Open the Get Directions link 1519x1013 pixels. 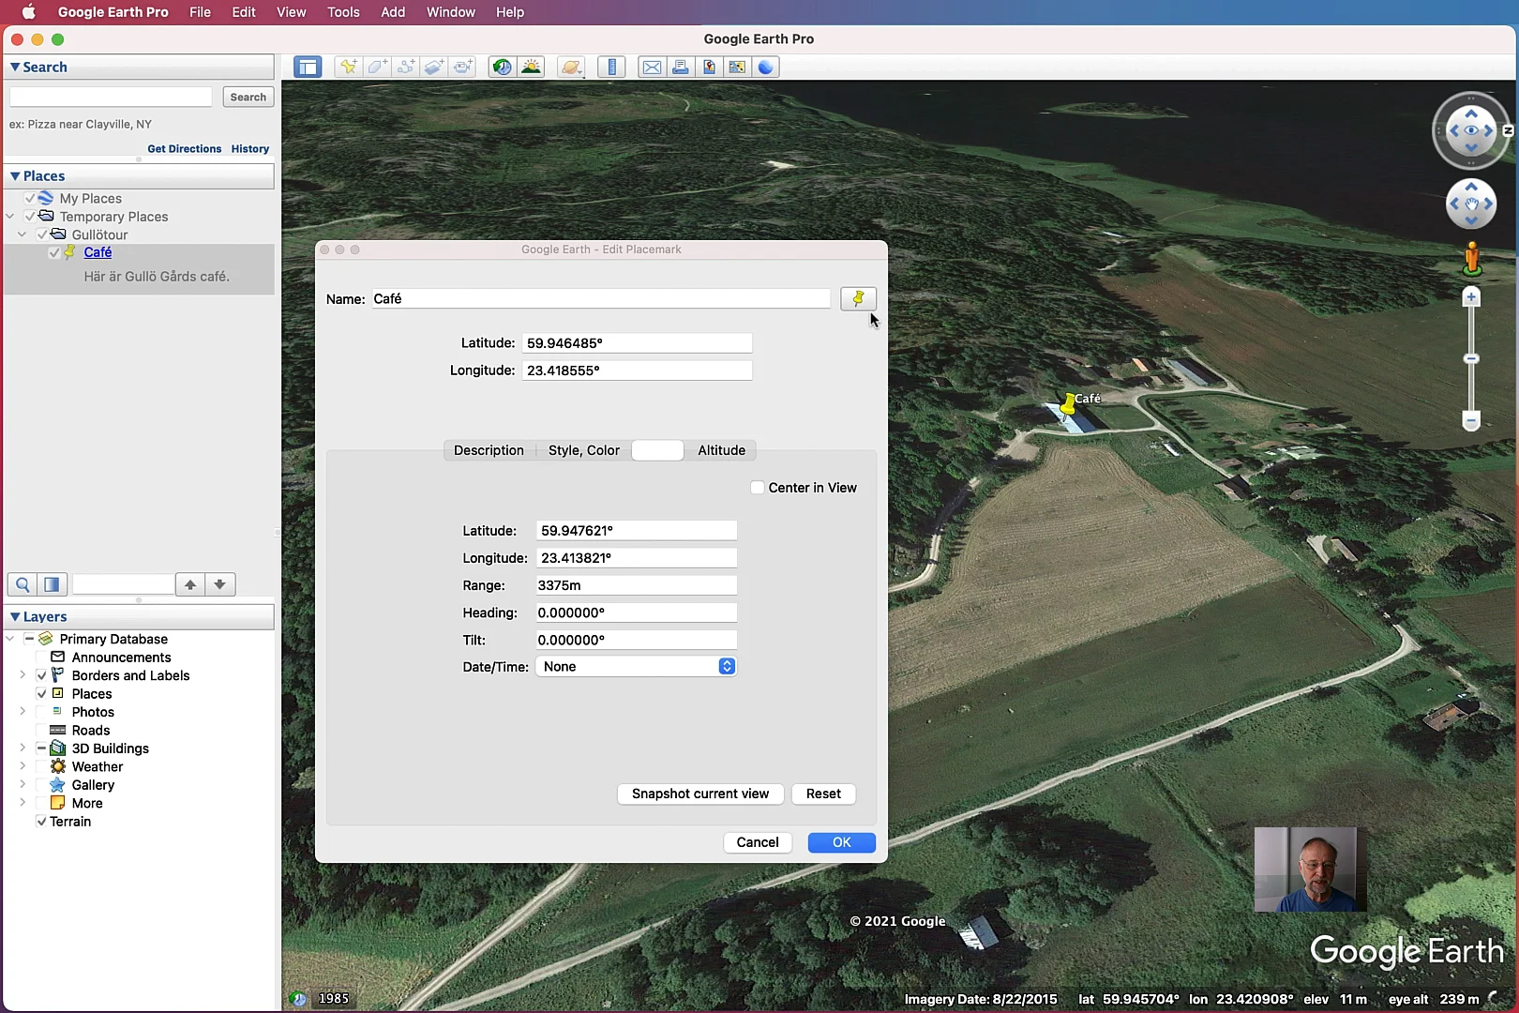click(x=184, y=149)
